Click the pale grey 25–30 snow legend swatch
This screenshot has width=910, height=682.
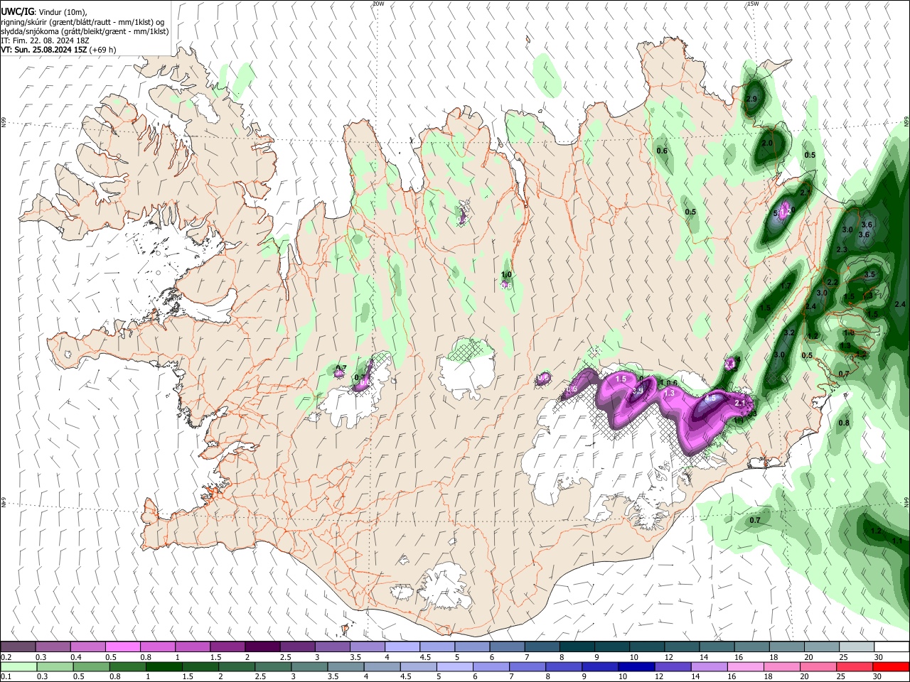click(856, 647)
